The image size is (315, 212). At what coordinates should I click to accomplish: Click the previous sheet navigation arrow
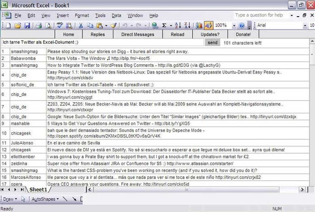9,189
